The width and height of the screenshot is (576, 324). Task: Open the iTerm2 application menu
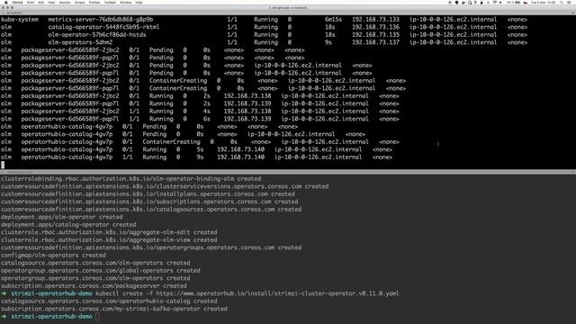(x=17, y=2)
